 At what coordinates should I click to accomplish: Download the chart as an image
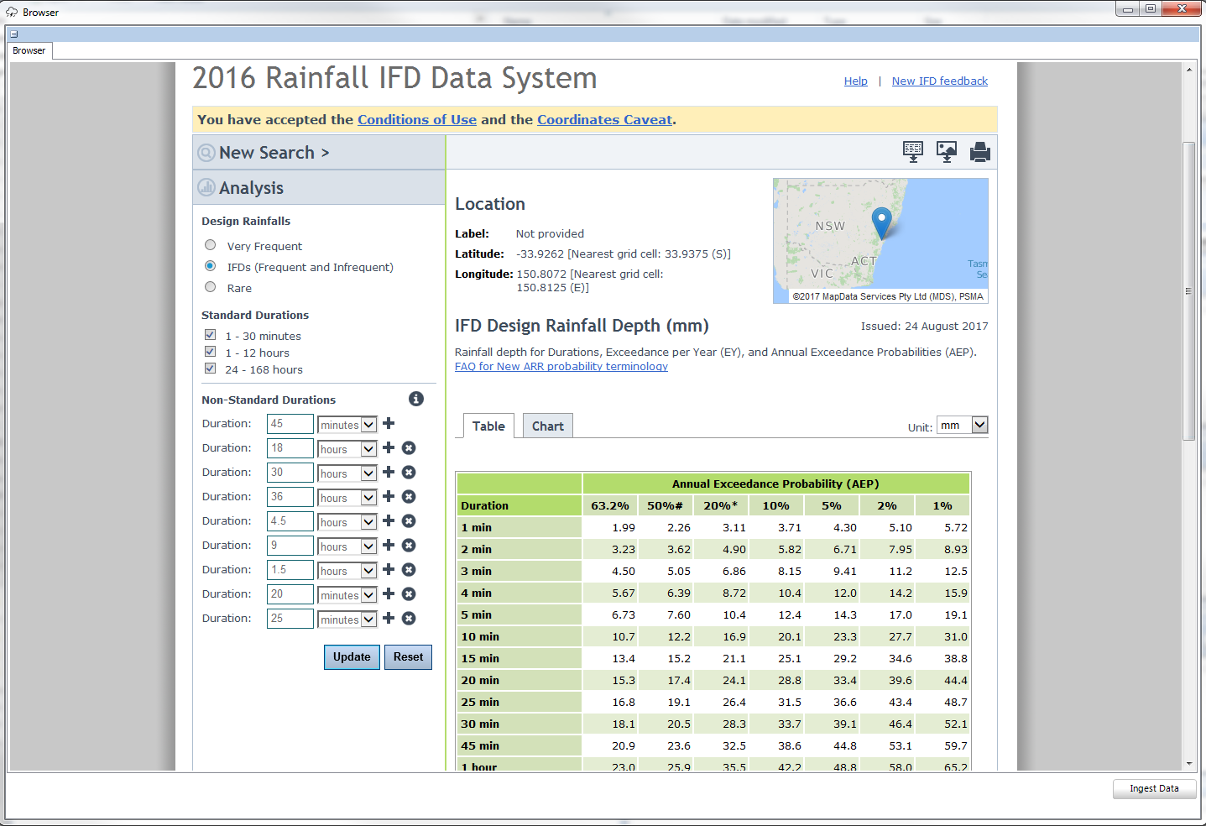click(946, 152)
